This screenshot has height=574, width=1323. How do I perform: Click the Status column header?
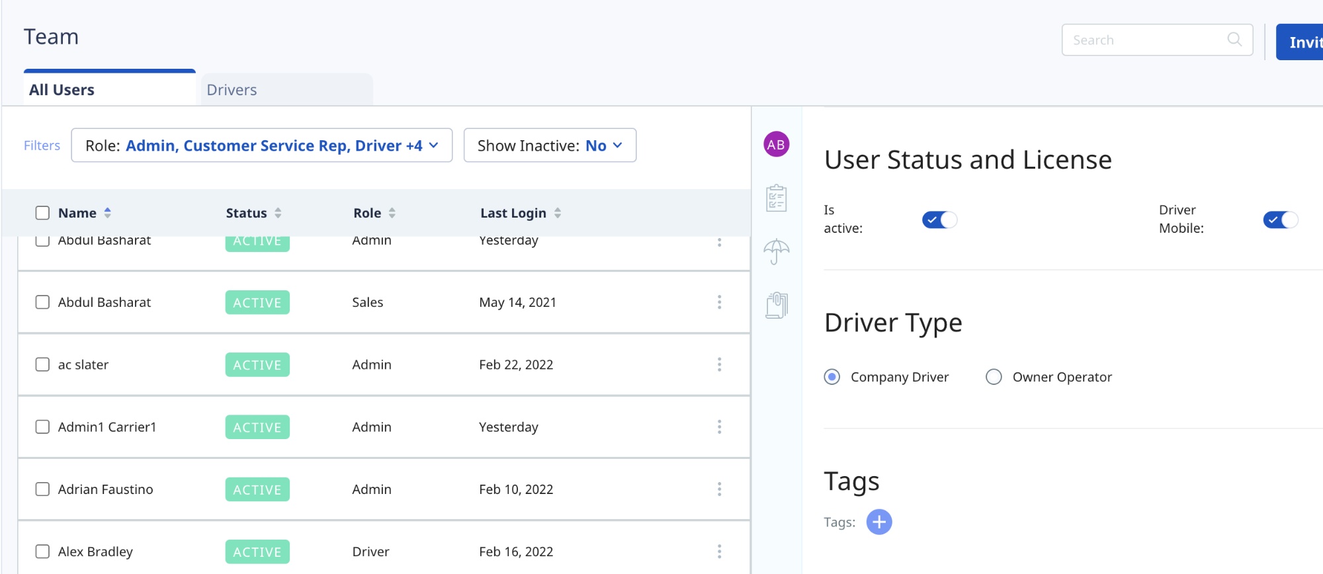coord(247,213)
